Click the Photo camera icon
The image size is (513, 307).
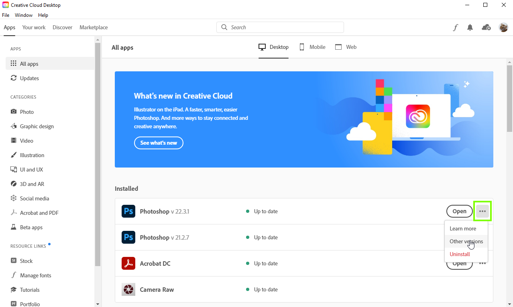pos(14,112)
